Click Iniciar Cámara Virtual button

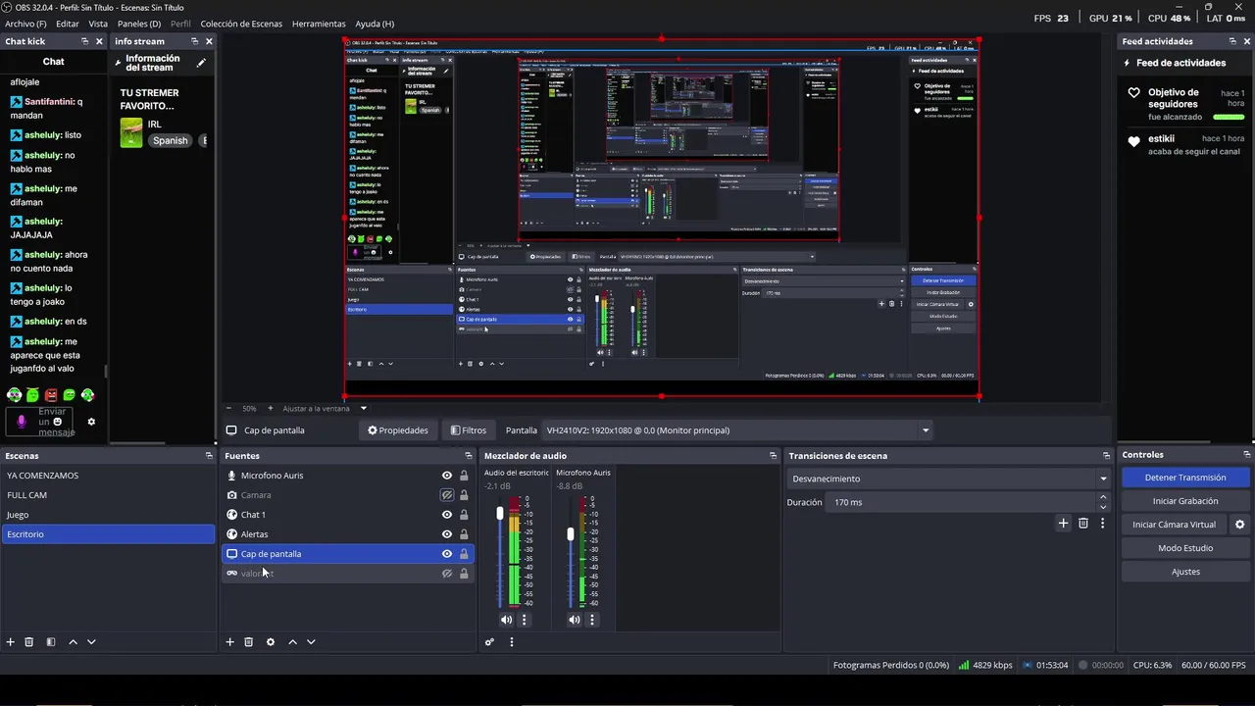pyautogui.click(x=1174, y=525)
